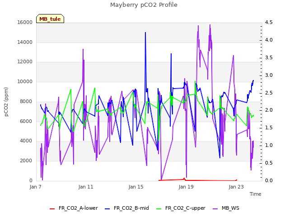The image size is (289, 217).
Task: Click the 12000 left axis value
Action: click(25, 61)
